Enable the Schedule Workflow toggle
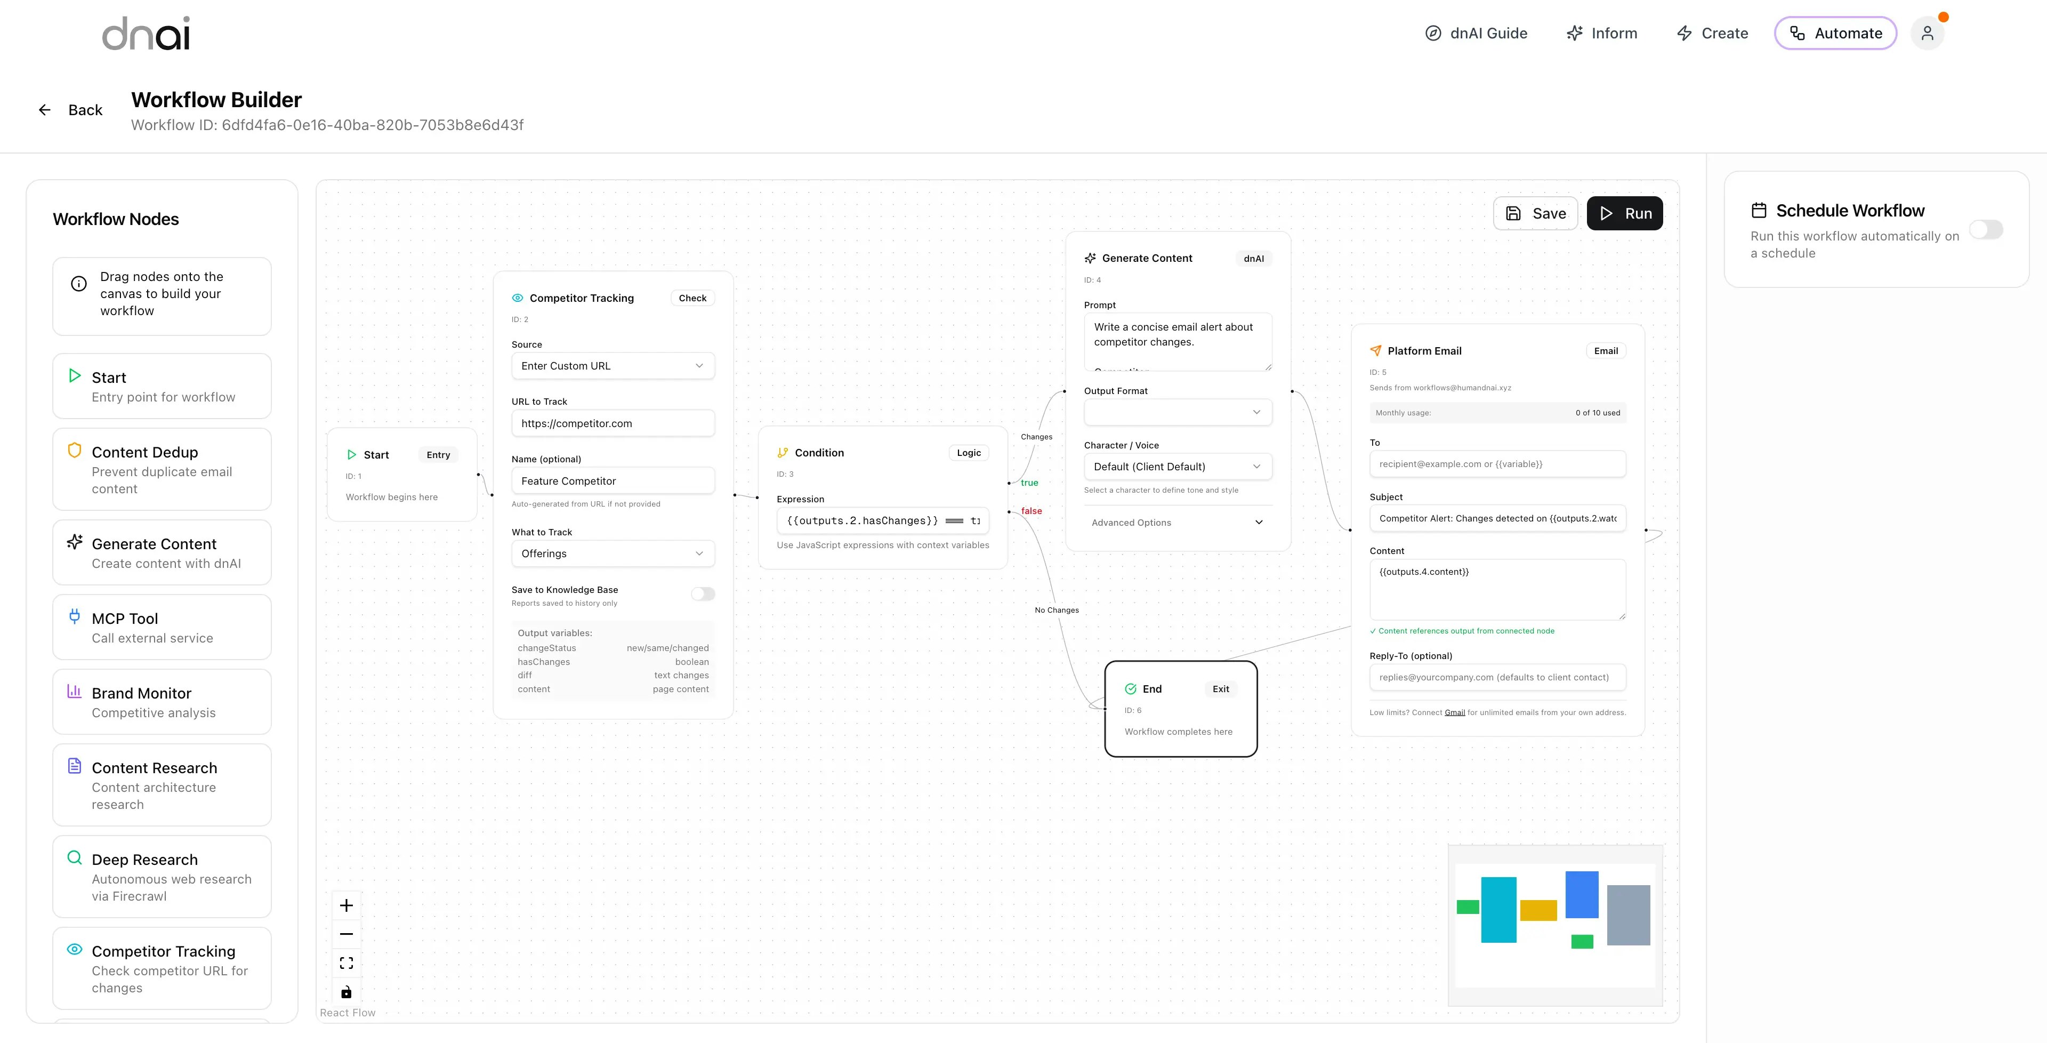The image size is (2047, 1043). coord(1986,230)
